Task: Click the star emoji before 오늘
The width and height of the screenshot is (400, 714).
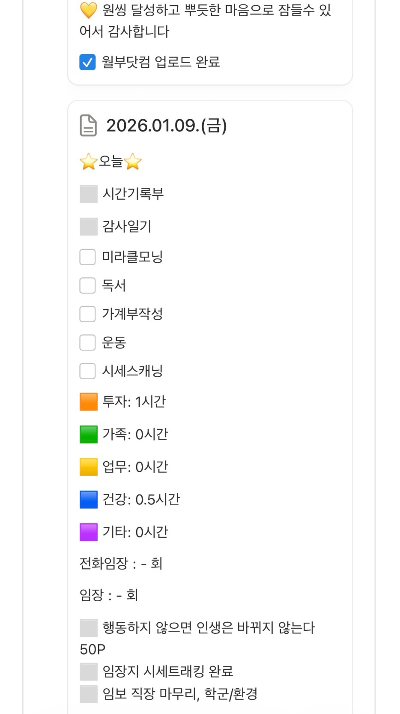Action: (88, 162)
